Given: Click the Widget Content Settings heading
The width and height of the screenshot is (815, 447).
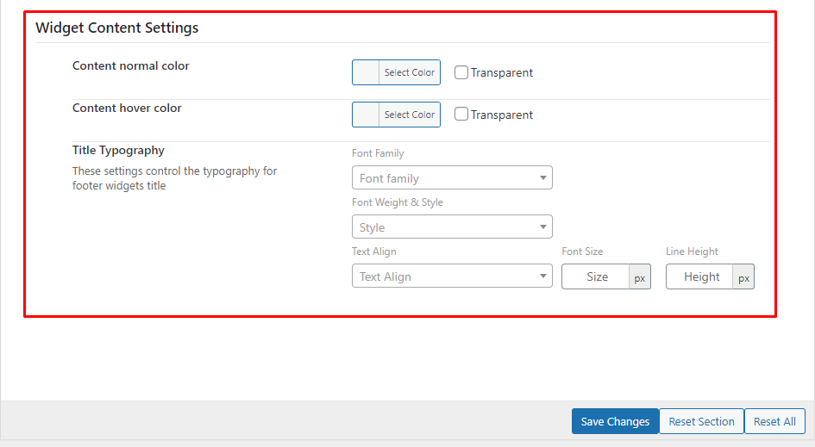Looking at the screenshot, I should coord(117,28).
